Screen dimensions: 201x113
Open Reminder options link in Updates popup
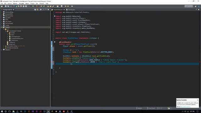coord(186,107)
